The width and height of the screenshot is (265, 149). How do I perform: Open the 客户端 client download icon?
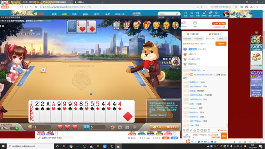pos(204,14)
